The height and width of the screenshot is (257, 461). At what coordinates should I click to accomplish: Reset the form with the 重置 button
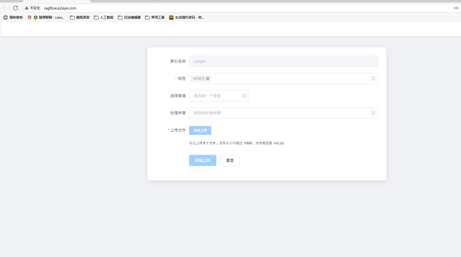[230, 160]
